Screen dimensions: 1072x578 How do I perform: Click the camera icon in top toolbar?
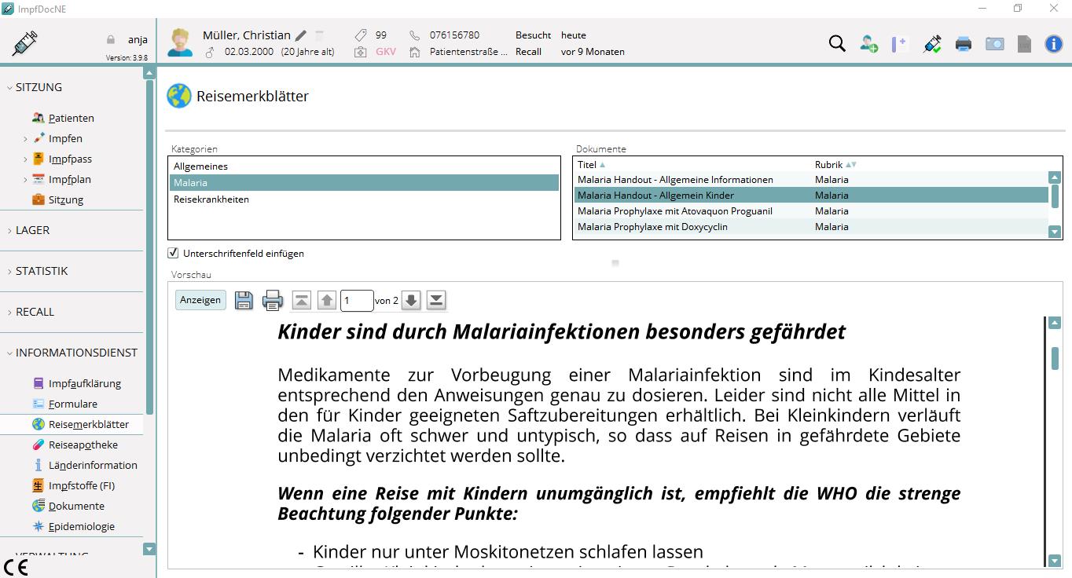(995, 44)
